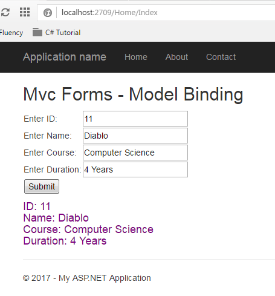Image resolution: width=275 pixels, height=296 pixels.
Task: Click the 'Duration: 4 Years' result text
Action: pyautogui.click(x=65, y=241)
